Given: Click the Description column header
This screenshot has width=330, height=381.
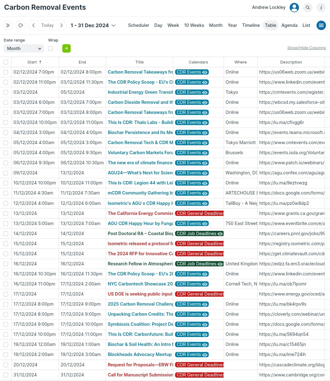Looking at the screenshot, I should [x=291, y=62].
